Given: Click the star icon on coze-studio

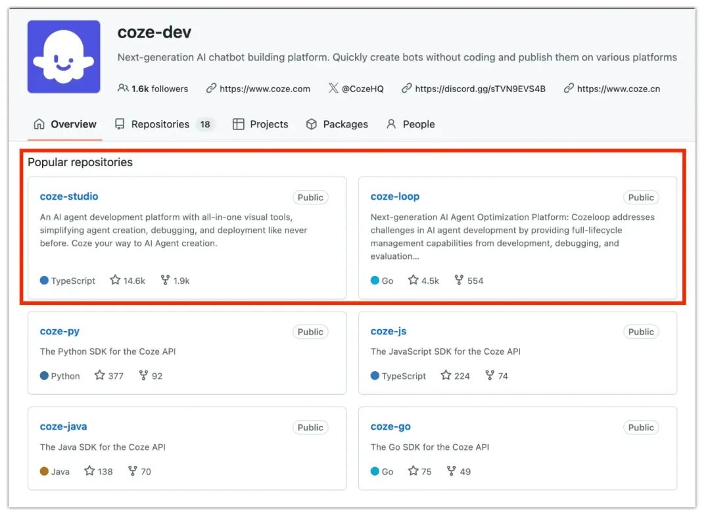Looking at the screenshot, I should click(x=115, y=280).
